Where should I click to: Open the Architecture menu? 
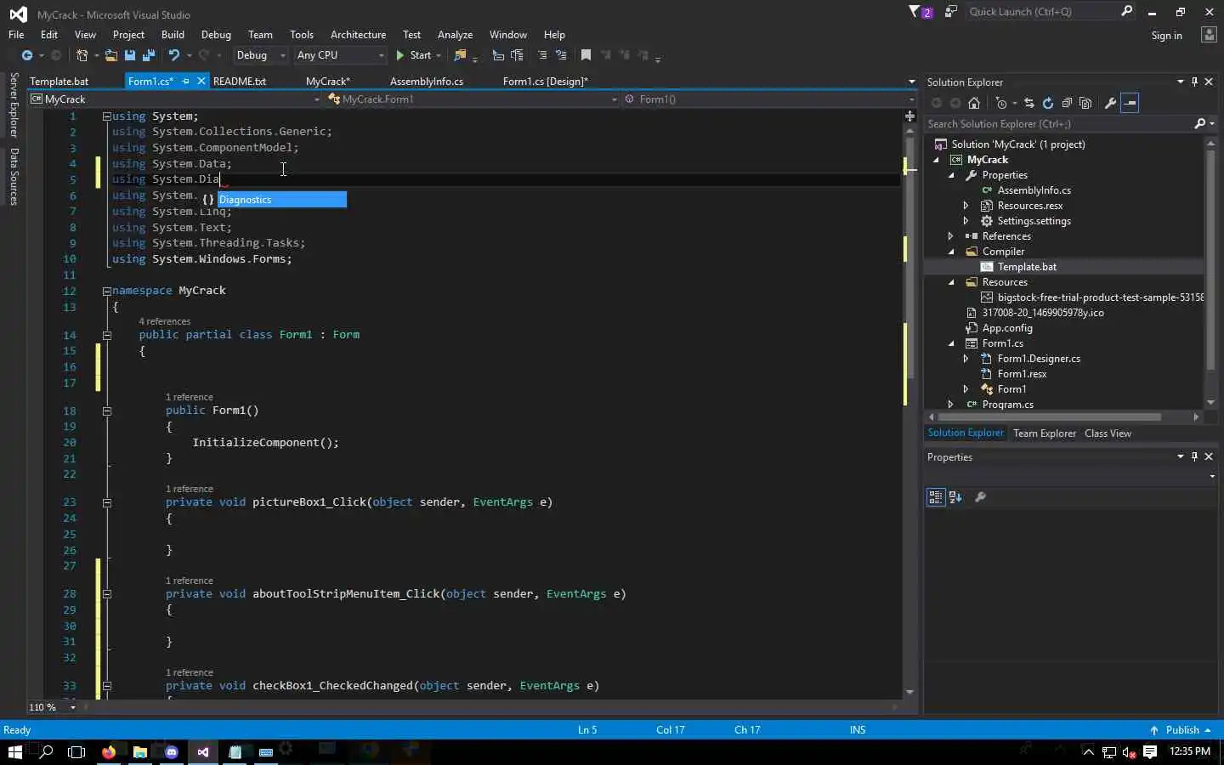coord(358,35)
